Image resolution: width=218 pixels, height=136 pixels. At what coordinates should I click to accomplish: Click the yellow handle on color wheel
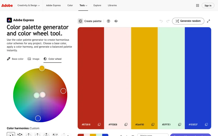pos(42,68)
